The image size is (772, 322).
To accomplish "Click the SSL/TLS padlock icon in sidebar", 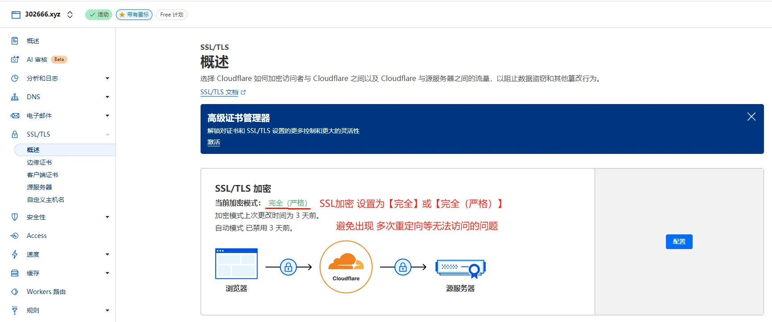I will (15, 134).
